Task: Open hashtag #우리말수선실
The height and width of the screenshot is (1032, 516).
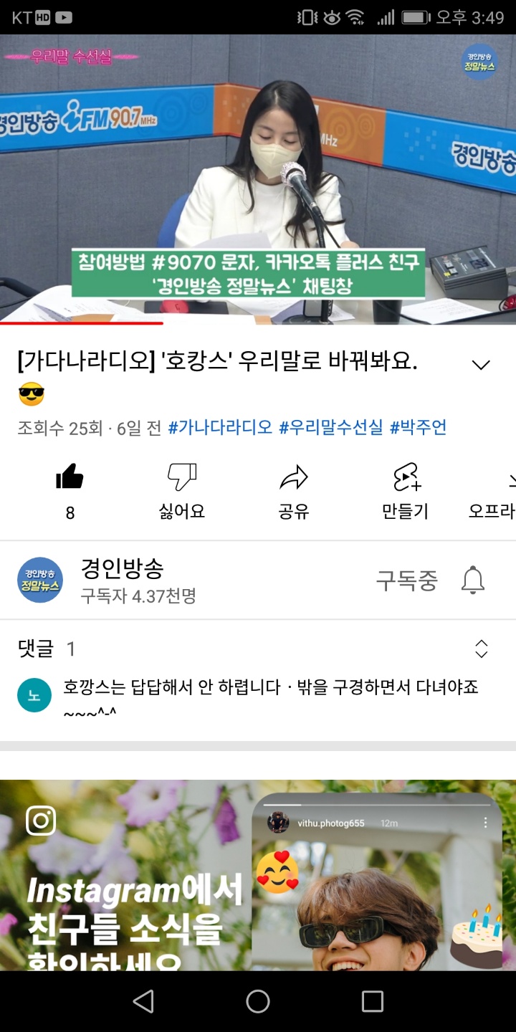Action: [331, 428]
